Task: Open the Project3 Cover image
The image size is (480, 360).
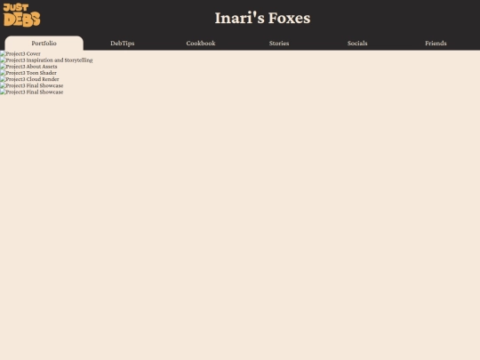Action: tap(20, 54)
